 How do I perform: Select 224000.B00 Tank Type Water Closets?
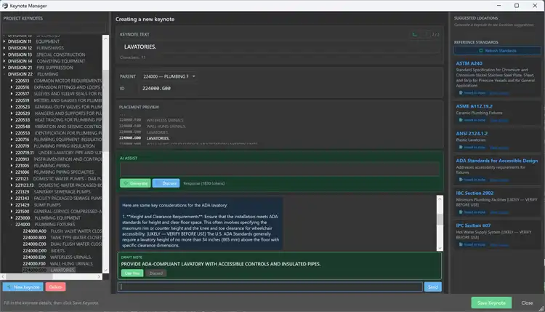point(62,238)
